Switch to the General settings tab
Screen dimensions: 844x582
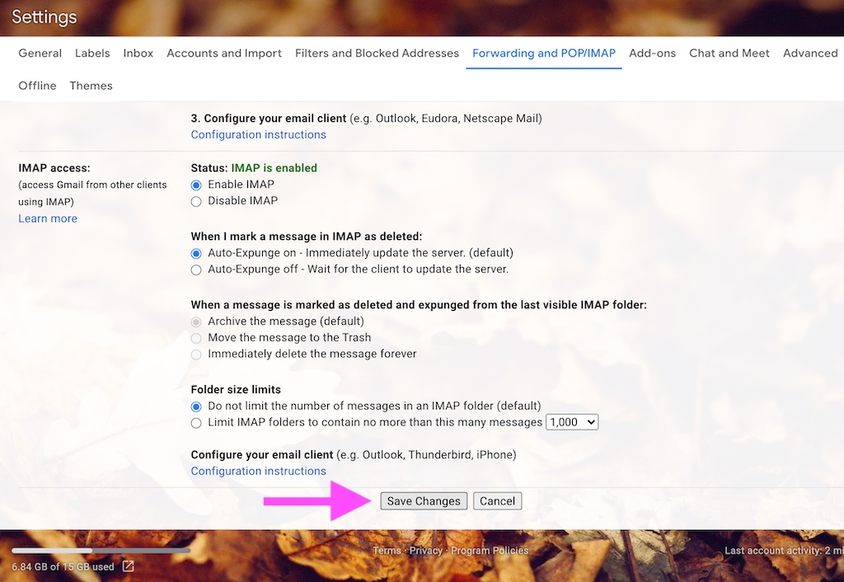(40, 54)
